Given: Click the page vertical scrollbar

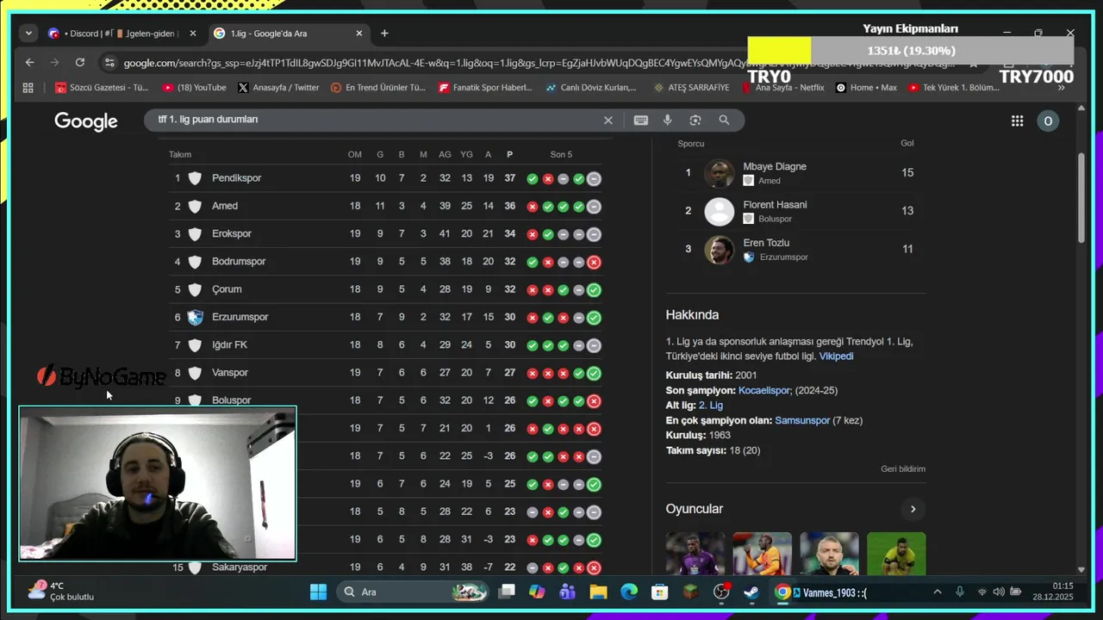Looking at the screenshot, I should pyautogui.click(x=1081, y=198).
